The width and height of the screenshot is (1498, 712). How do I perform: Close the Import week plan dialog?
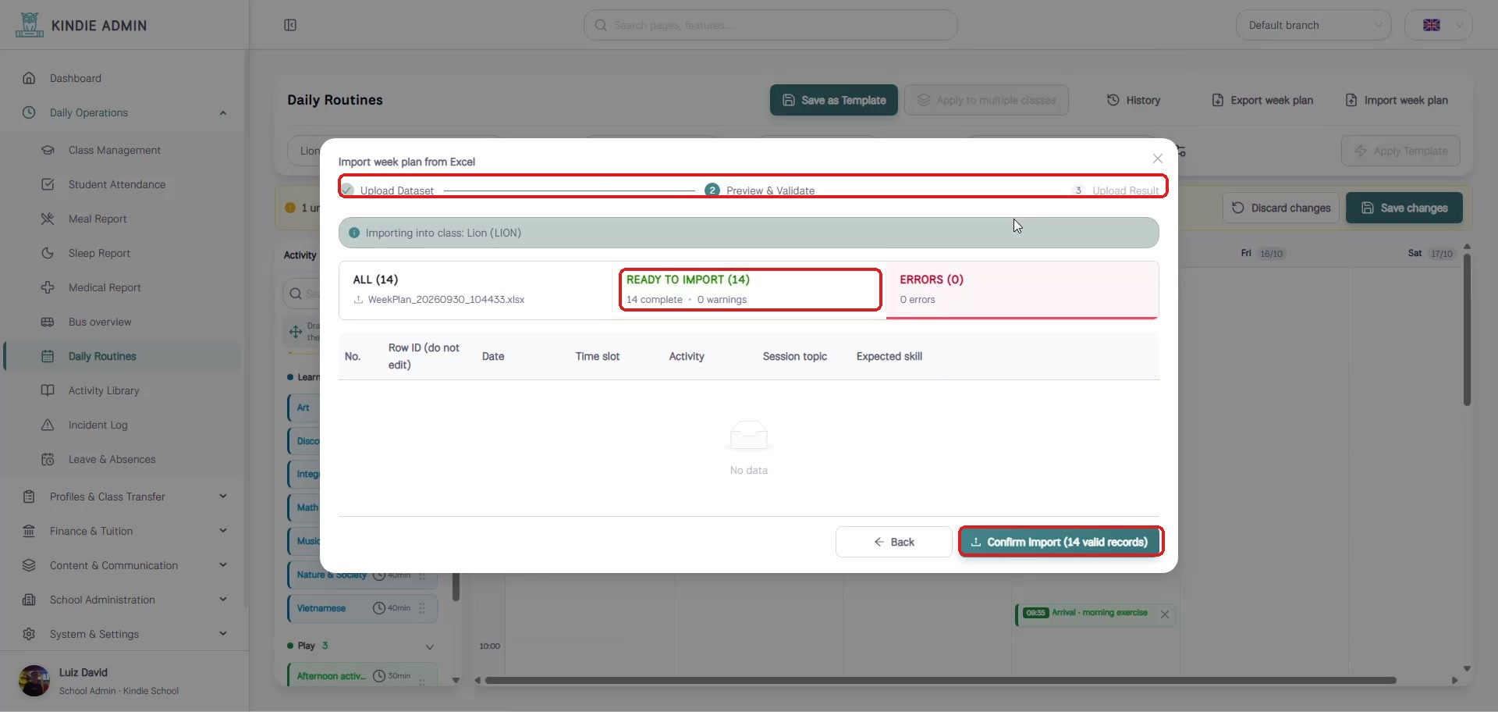point(1158,158)
